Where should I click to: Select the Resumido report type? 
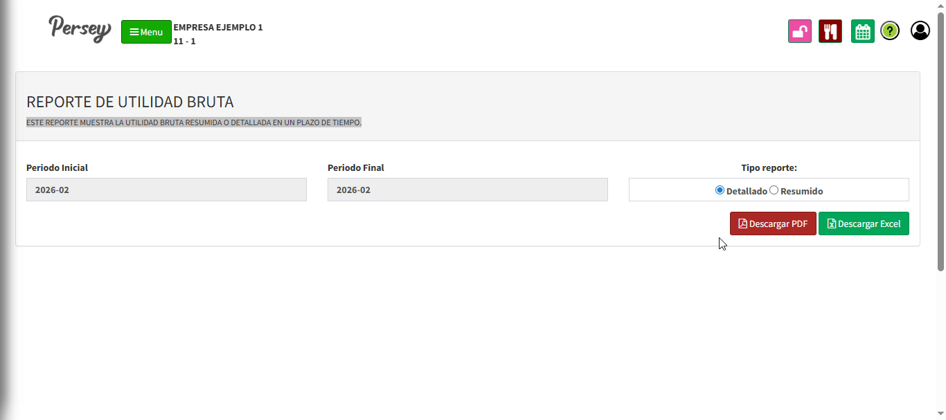click(x=774, y=190)
